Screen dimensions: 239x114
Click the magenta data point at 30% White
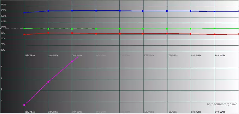72,61
